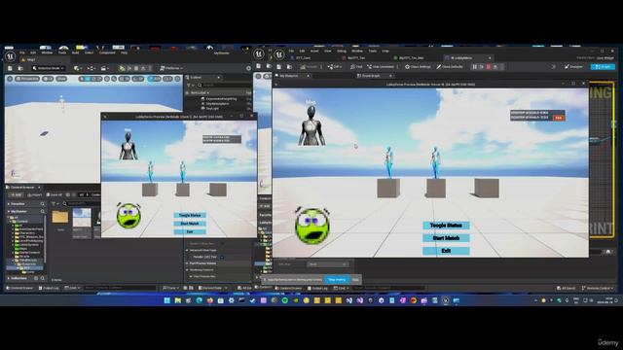Click the green Play button in the level editor
Image resolution: width=623 pixels, height=350 pixels.
(x=122, y=68)
